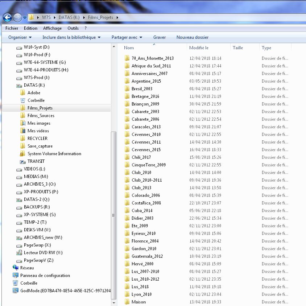Screen dimensions: 306x306
Task: Click the TRANSIT shortcut icon
Action: tap(22, 162)
